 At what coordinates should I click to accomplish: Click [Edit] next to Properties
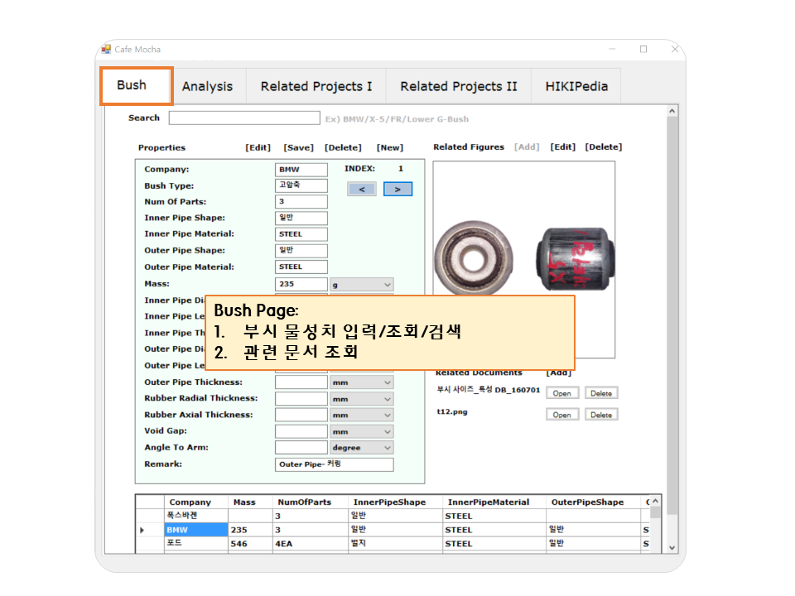258,147
